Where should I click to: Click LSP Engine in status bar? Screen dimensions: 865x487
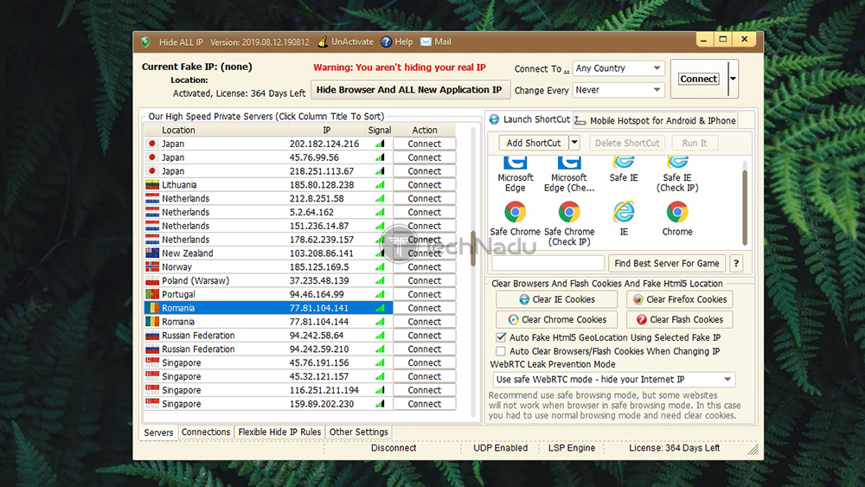click(x=572, y=448)
